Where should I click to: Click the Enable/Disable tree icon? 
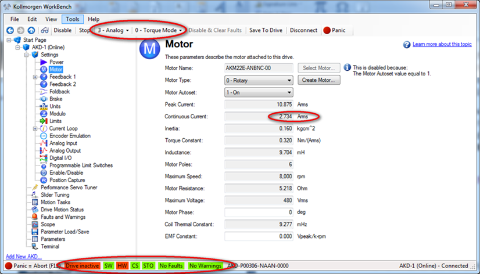[44, 173]
